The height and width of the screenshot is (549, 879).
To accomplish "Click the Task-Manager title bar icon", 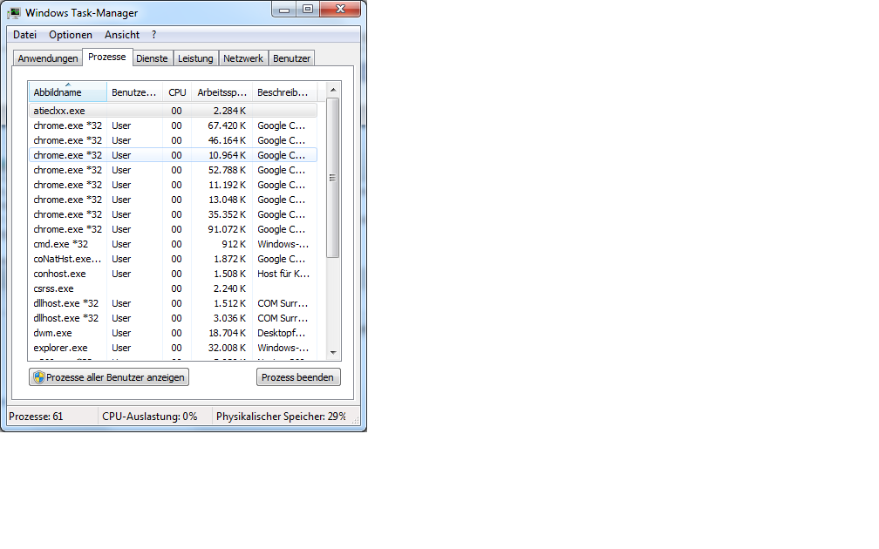I will click(15, 12).
